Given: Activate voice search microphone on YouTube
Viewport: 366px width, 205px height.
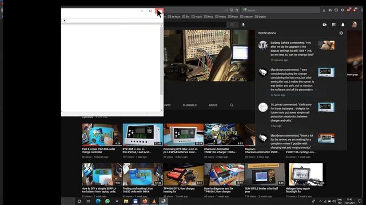Looking at the screenshot, I should click(243, 24).
